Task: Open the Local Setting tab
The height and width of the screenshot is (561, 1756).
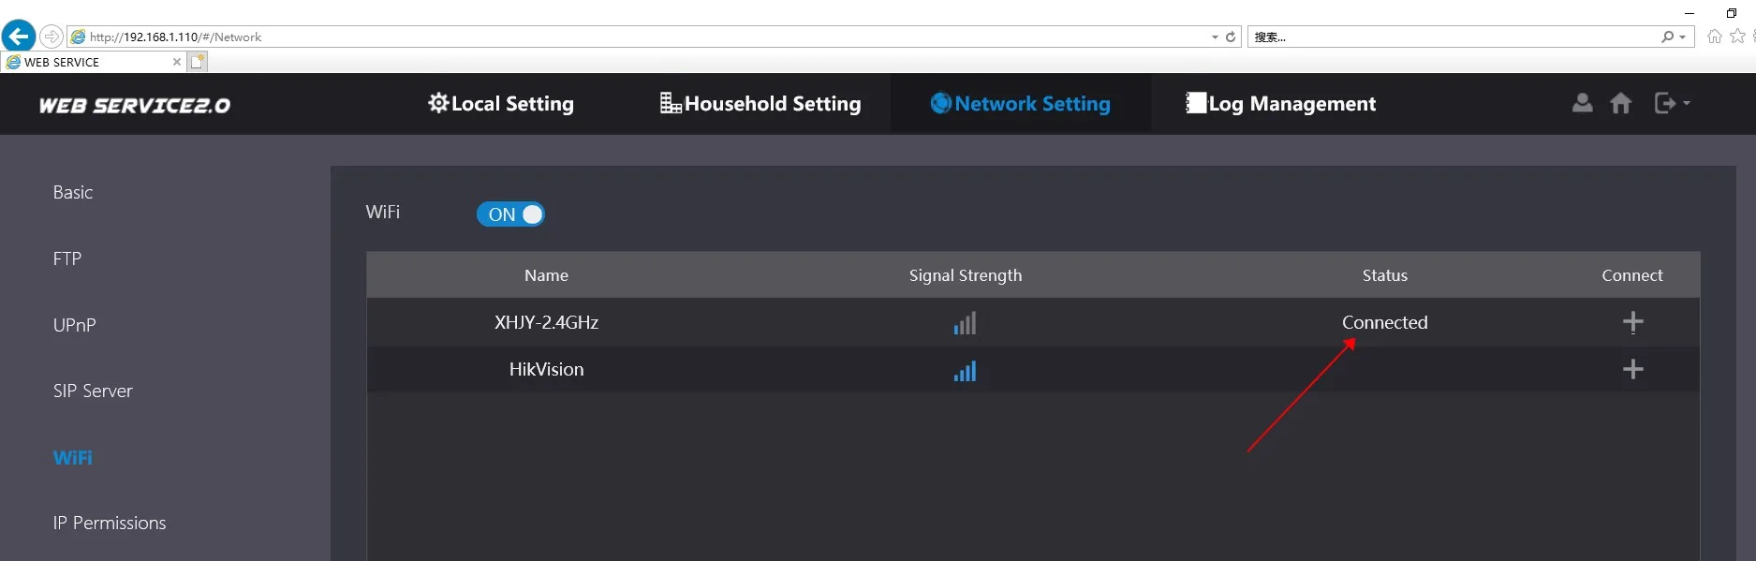Action: (501, 104)
